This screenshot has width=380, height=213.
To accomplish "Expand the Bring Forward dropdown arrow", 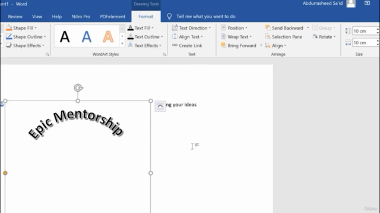I will (261, 46).
